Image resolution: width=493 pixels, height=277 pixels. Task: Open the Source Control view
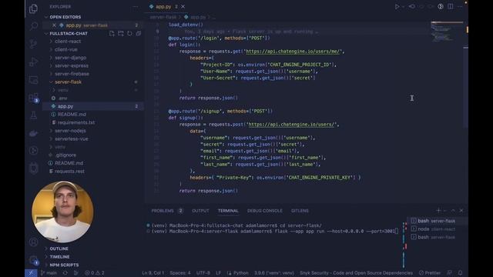click(33, 44)
